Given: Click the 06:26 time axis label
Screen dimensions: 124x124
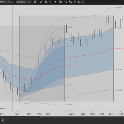Looking at the screenshot, I should [93, 114].
